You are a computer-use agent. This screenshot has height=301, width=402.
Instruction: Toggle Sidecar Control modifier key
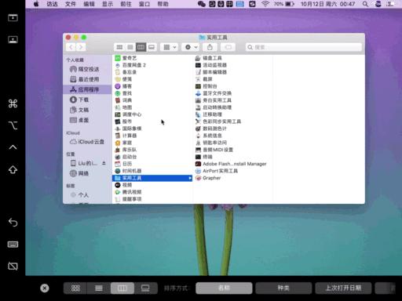coord(13,147)
